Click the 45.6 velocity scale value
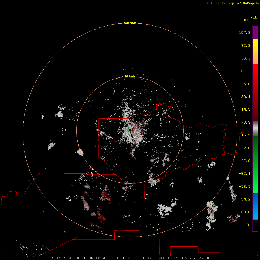The width and height of the screenshot is (260, 260). tap(246, 84)
